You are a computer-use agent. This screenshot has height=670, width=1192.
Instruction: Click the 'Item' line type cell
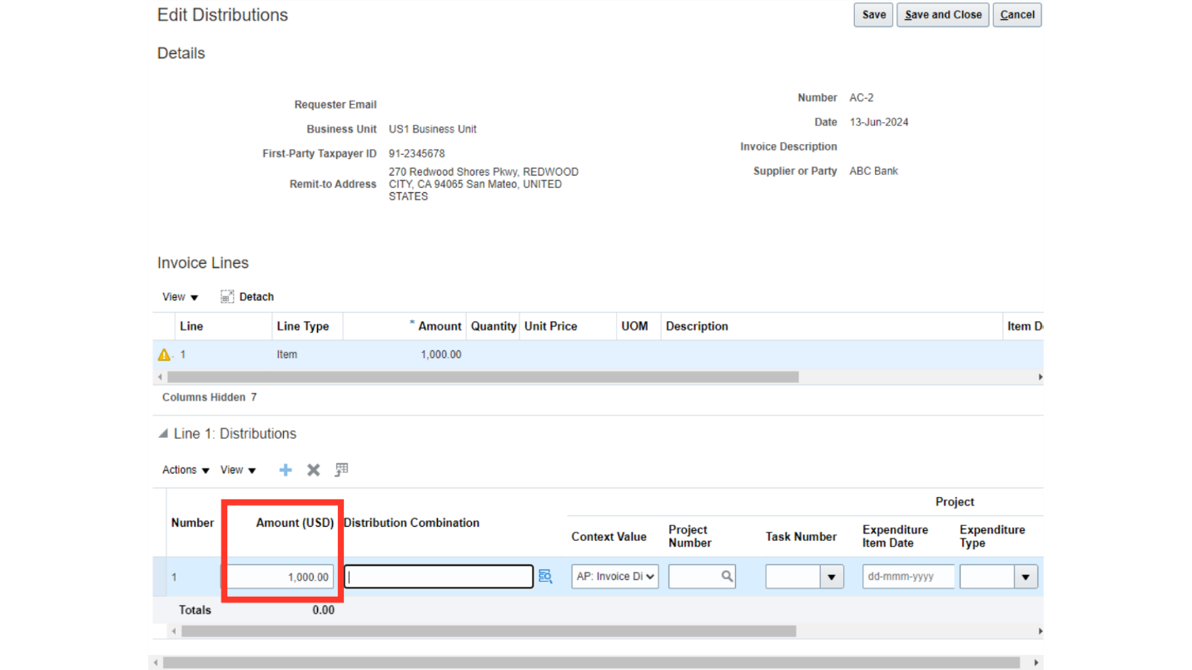point(287,355)
